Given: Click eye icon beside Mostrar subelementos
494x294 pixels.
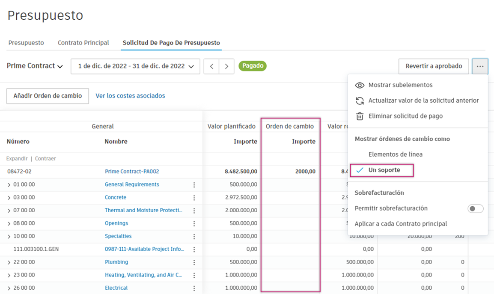Looking at the screenshot, I should [360, 85].
